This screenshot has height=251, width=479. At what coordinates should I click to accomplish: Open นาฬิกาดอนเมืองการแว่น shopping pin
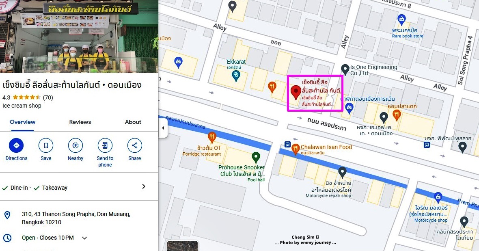click(x=349, y=108)
